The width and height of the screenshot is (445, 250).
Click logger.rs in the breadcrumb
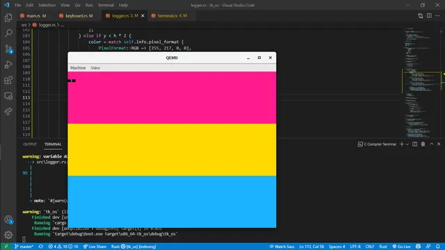tap(47, 25)
